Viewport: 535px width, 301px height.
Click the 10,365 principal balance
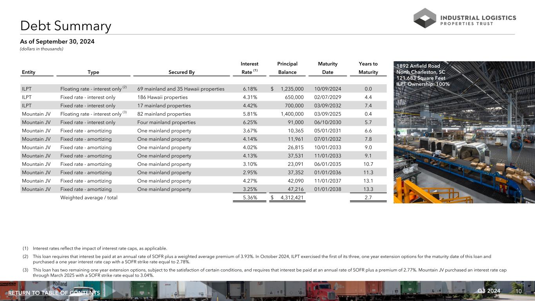point(296,131)
